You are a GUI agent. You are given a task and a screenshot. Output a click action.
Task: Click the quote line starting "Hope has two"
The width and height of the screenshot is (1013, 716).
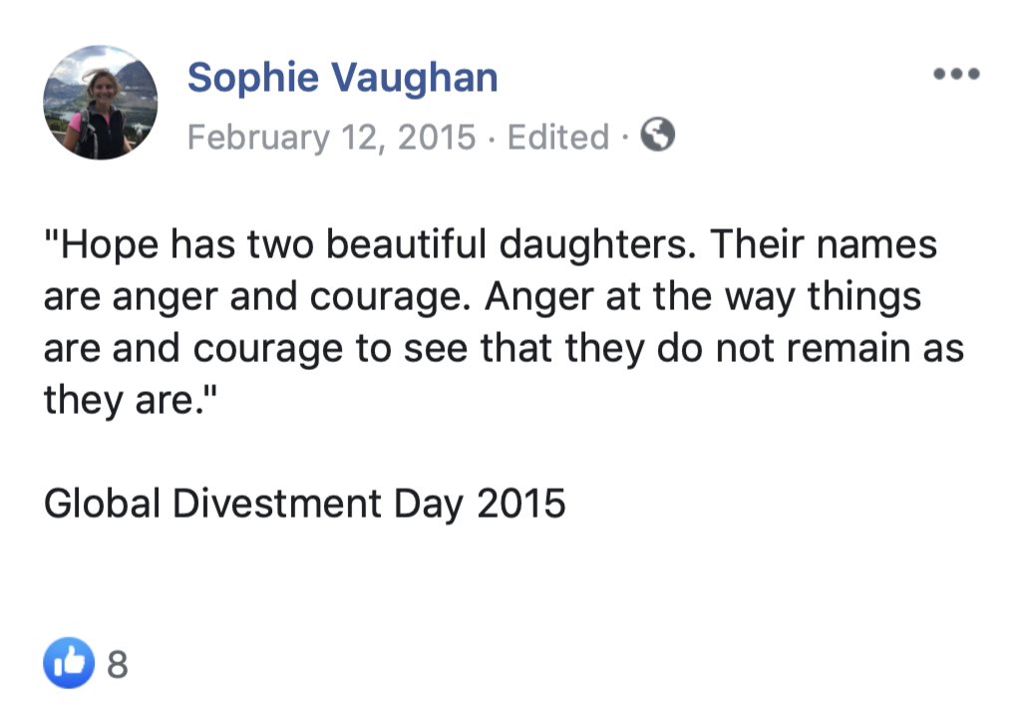(491, 245)
